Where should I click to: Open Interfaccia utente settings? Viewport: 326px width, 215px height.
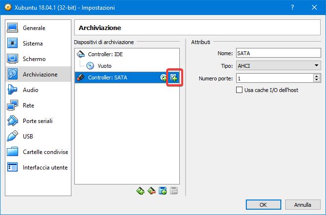[38, 168]
